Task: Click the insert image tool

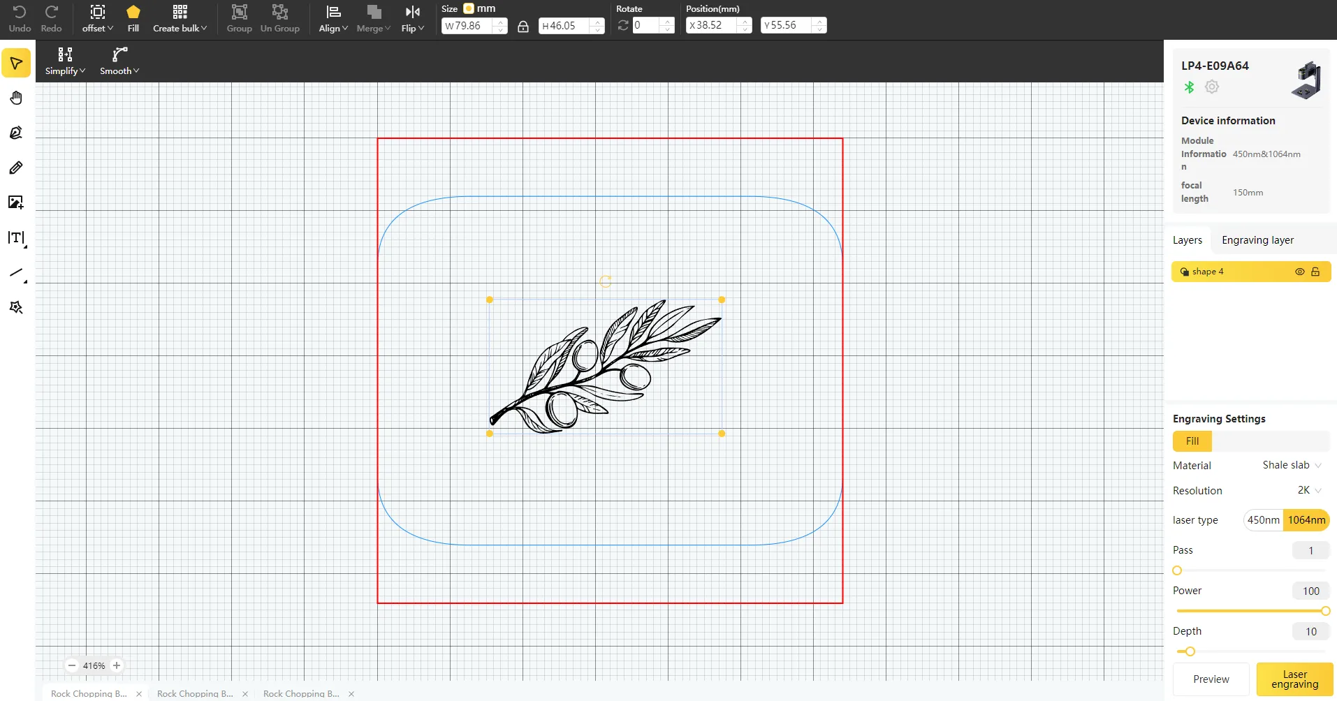Action: [16, 202]
